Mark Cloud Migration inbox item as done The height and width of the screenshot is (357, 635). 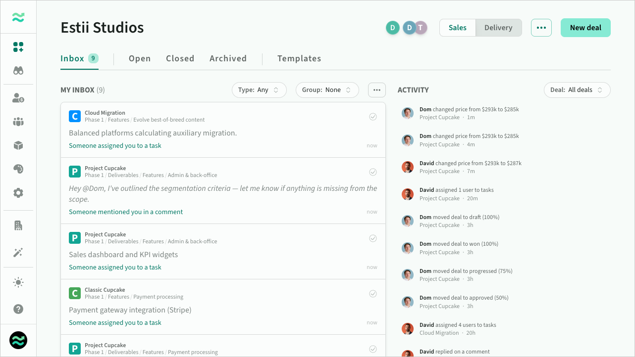(x=373, y=117)
